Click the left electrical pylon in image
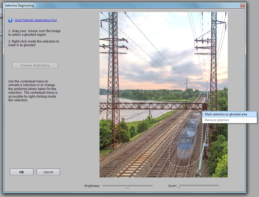Viewport: 259px width, 197px height. pyautogui.click(x=113, y=65)
